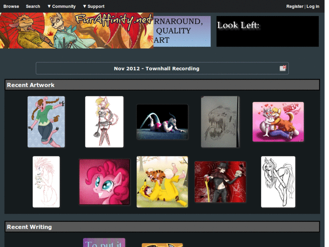Open the pig girl with braids thumbnail
Viewport: 329px width, 247px height.
(46, 122)
